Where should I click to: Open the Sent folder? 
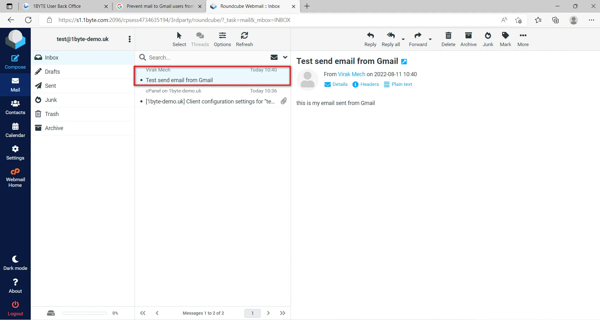83,86
